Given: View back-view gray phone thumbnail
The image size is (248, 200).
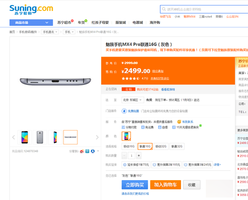Looking at the screenshot, I should pos(40,137).
